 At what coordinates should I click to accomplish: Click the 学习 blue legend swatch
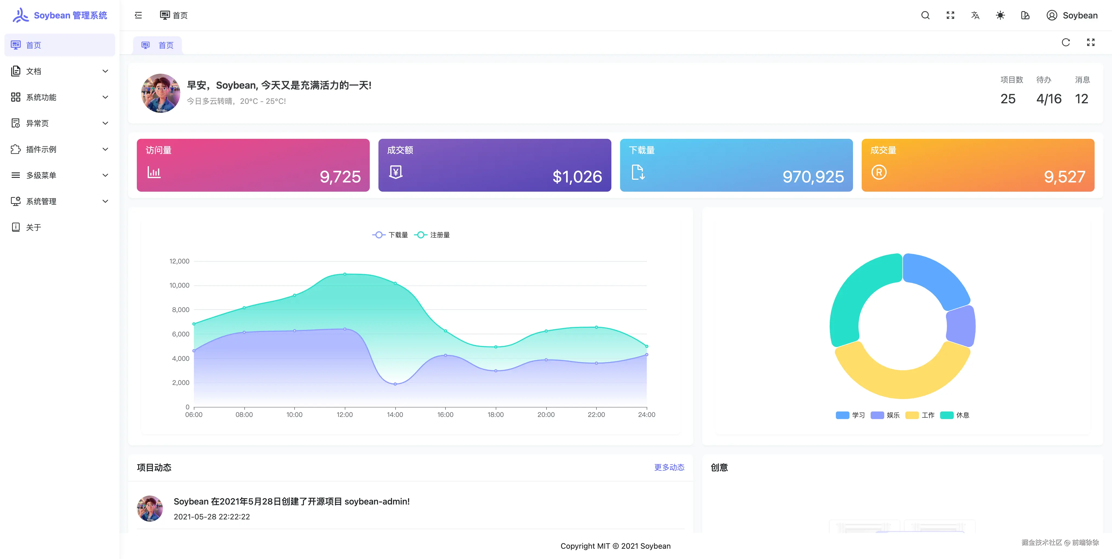point(842,415)
